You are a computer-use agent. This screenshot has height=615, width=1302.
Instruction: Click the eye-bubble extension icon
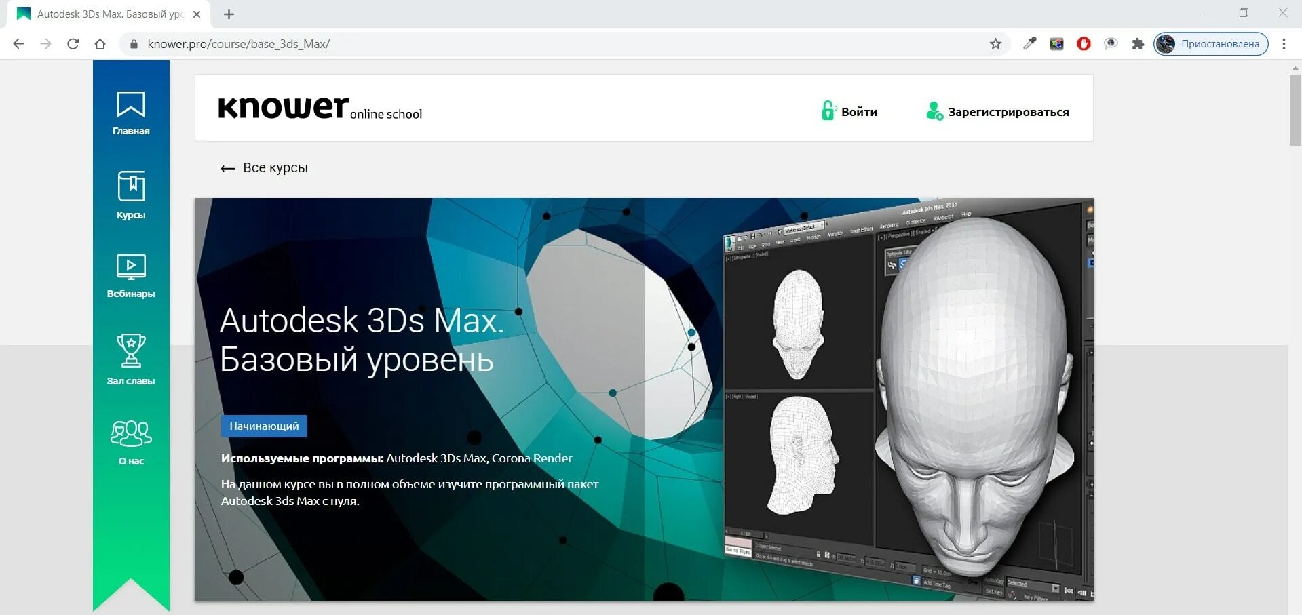coord(1111,44)
